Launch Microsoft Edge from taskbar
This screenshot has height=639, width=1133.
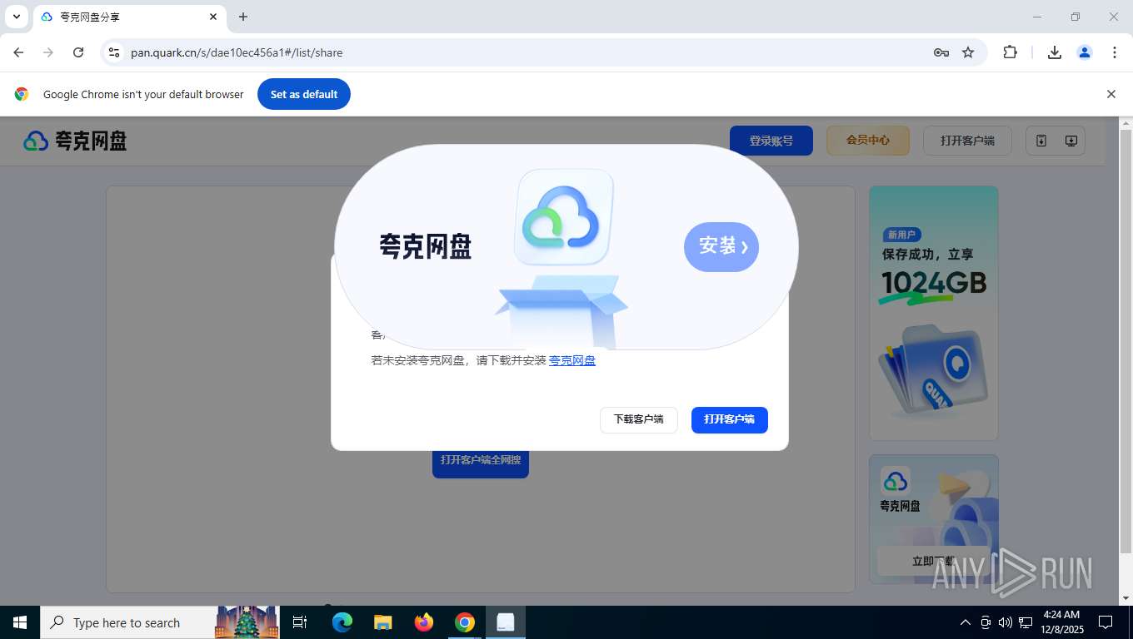(x=342, y=622)
